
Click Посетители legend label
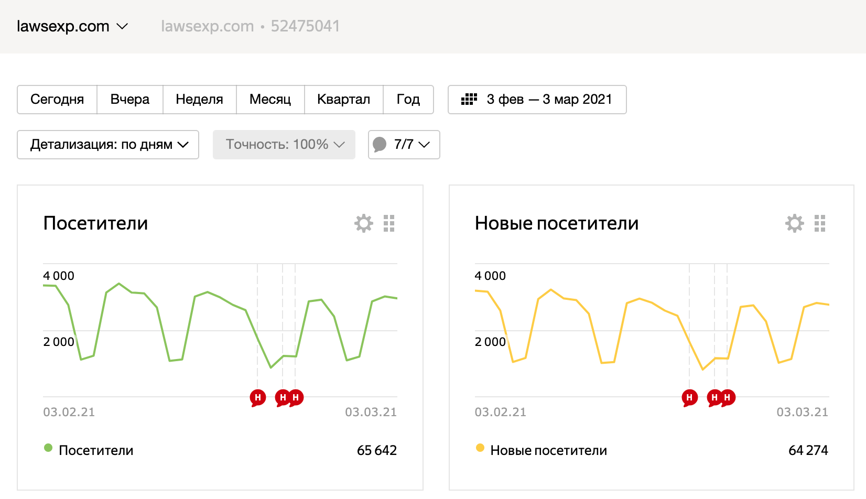tap(96, 450)
